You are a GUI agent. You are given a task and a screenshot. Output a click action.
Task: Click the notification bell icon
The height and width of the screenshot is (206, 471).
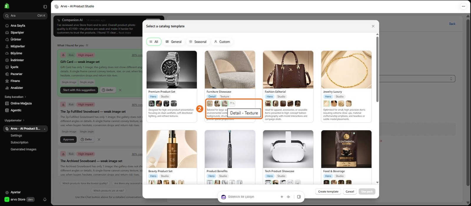point(45,200)
